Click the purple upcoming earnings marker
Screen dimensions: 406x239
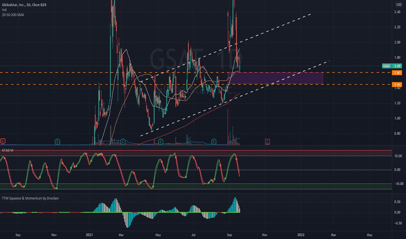point(267,141)
